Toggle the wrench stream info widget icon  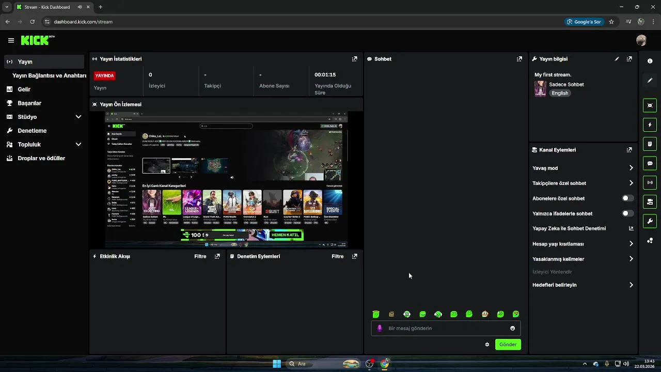pos(650,221)
